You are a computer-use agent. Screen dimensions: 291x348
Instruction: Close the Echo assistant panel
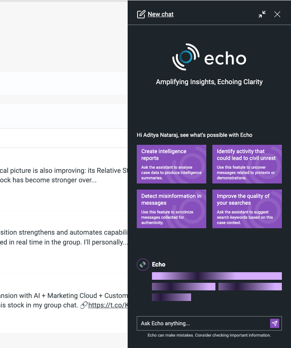tap(277, 14)
